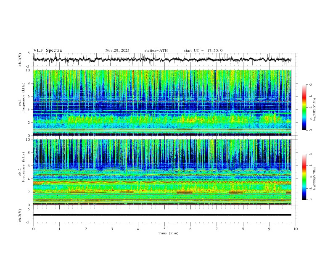Click the "Time (min)" x-axis label
The image size is (333, 257).
168,233
